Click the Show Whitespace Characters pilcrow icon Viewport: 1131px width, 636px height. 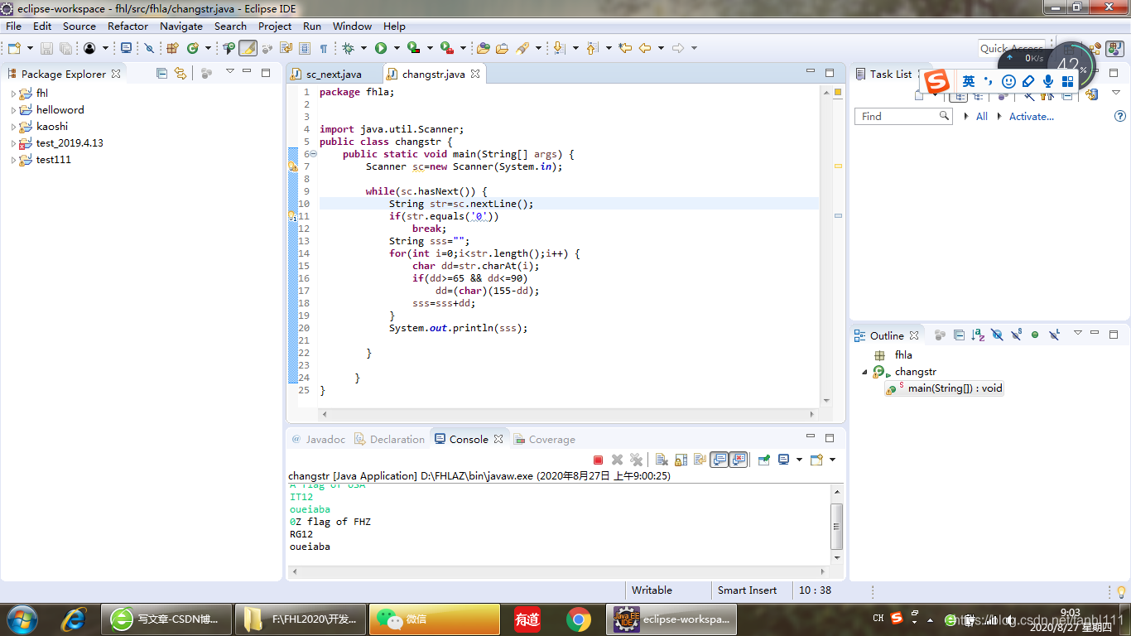coord(324,48)
